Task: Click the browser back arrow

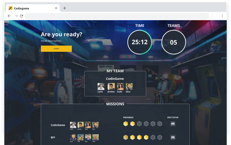Action: [x=9, y=16]
